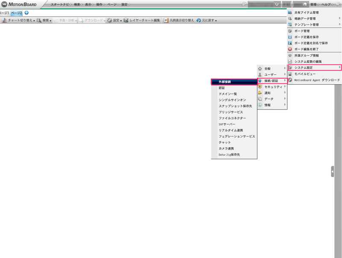Click the chart switch bar-chart icon
This screenshot has height=258, width=342.
[4, 20]
